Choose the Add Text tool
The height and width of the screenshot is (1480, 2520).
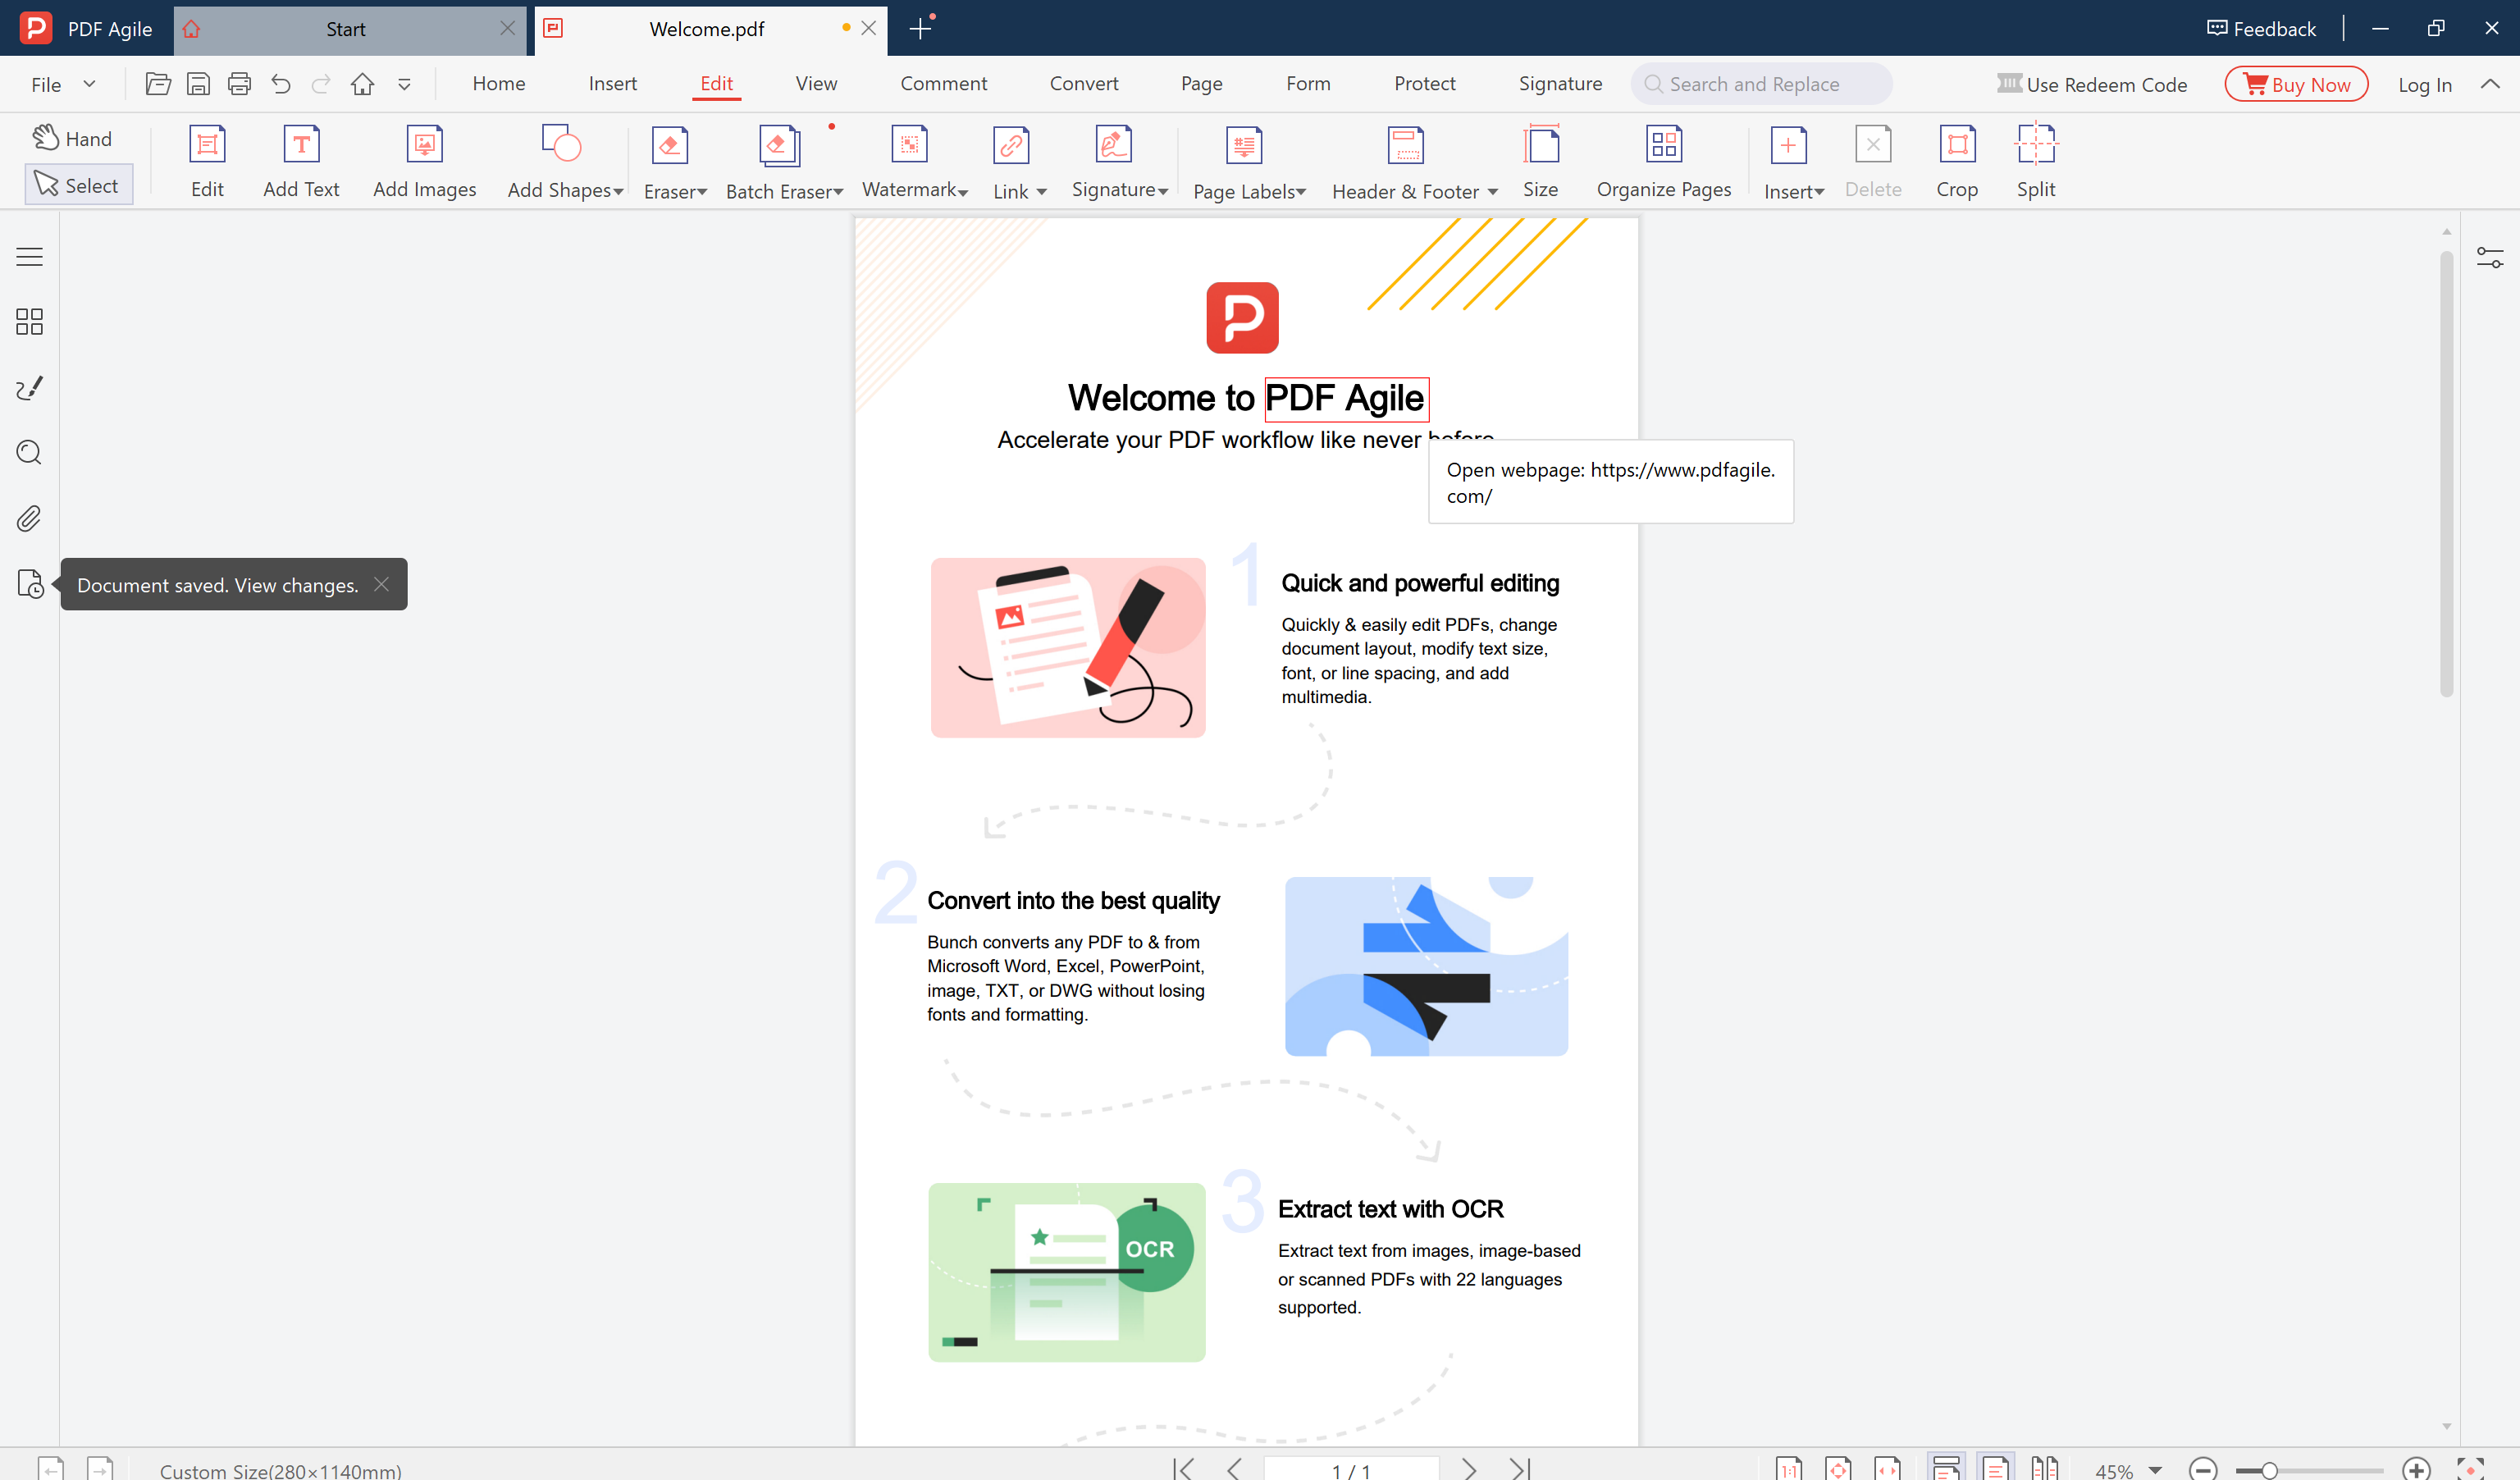click(301, 161)
